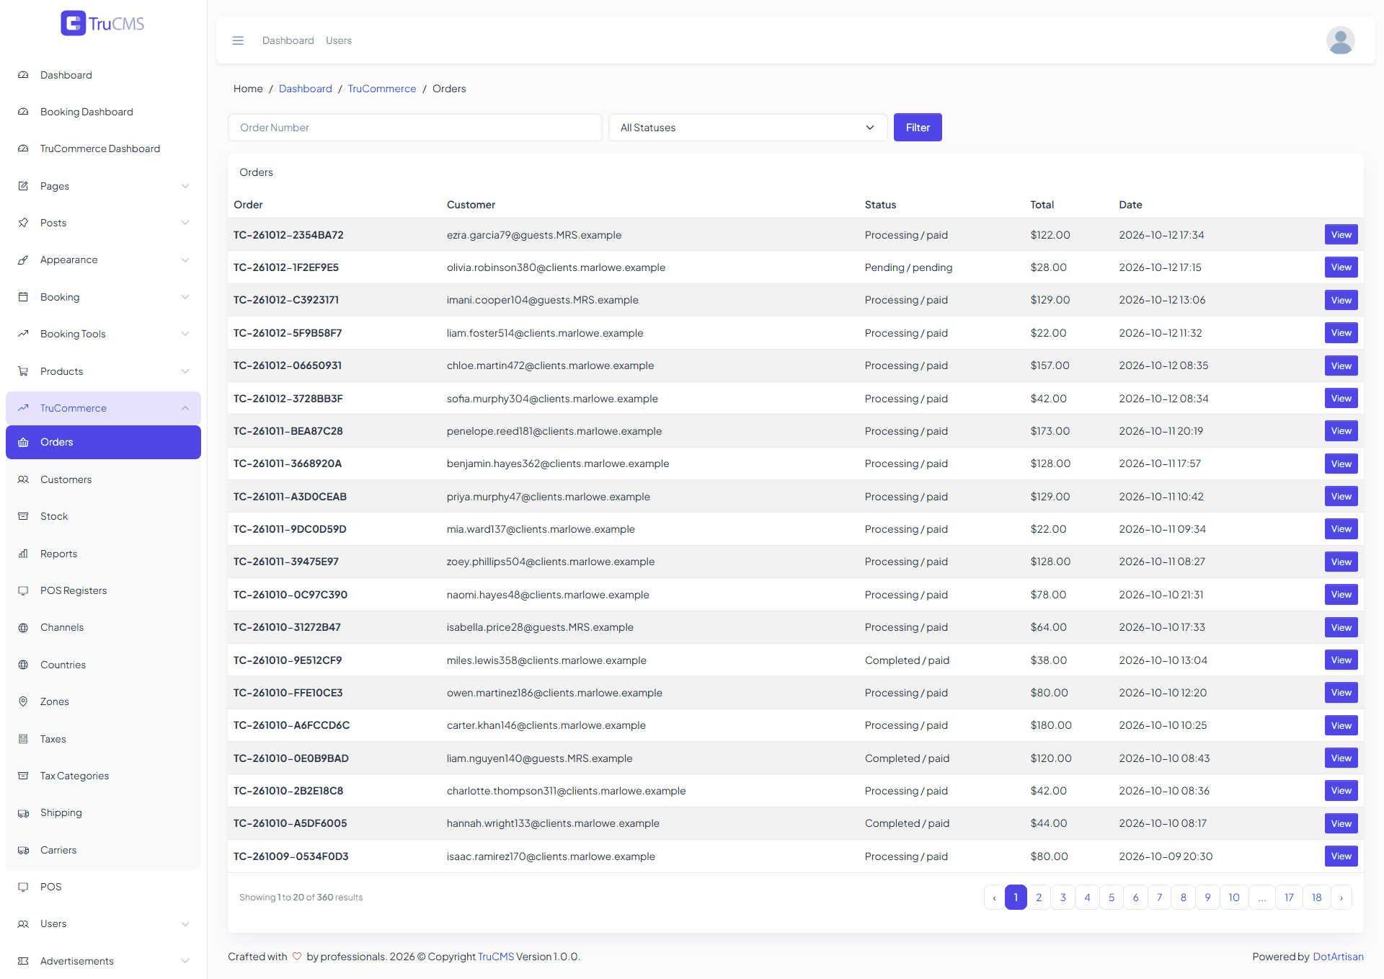Click the Reports bar chart icon
1384x979 pixels.
23,554
